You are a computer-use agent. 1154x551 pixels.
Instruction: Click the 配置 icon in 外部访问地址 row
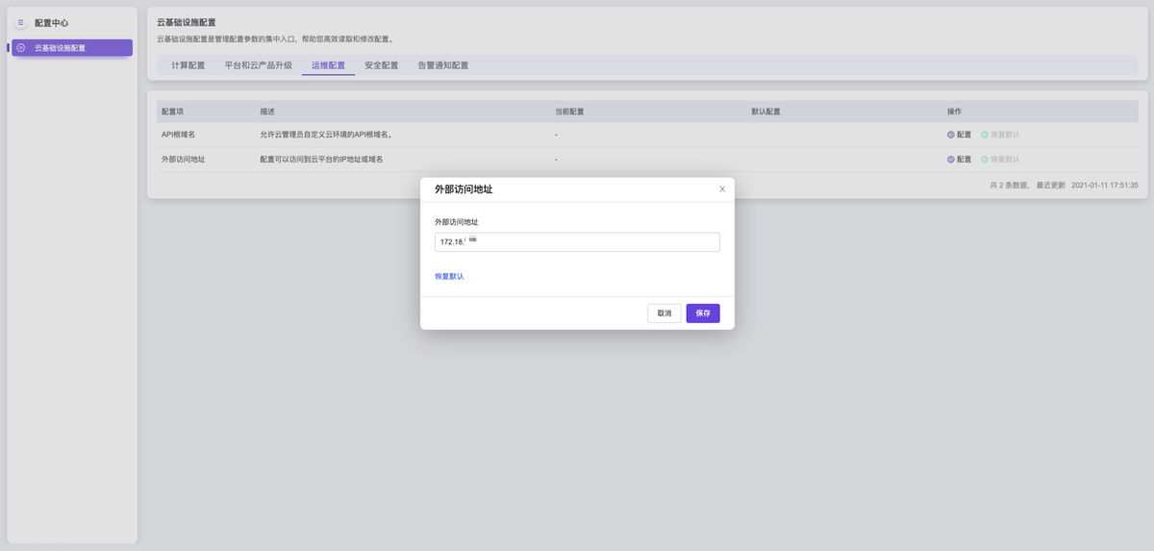click(x=951, y=160)
